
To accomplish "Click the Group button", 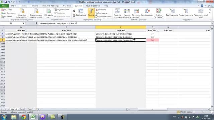I will (x=172, y=13).
